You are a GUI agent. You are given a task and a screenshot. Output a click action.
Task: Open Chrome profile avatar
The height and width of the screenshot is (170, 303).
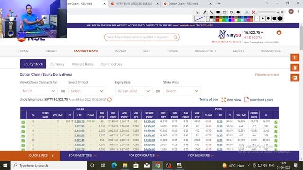(291, 11)
